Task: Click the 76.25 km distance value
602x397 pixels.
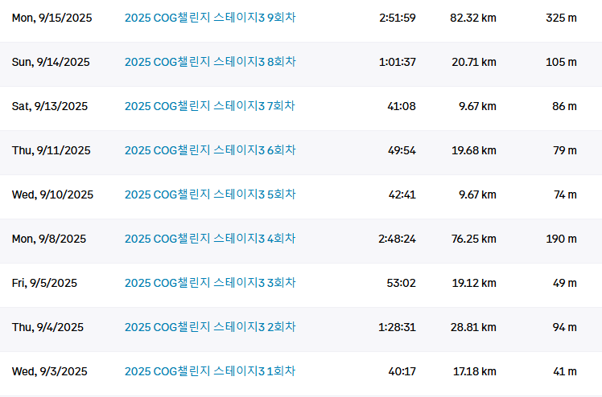Action: (473, 239)
